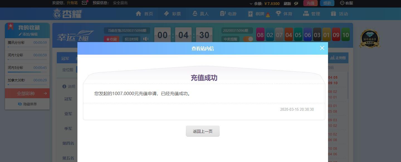
Task: Click winning number ball 03
Action: 317,35
